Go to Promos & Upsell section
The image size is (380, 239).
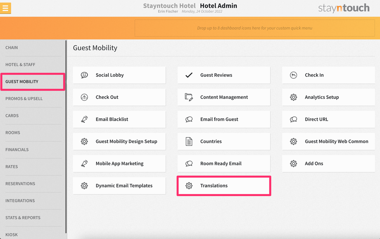[x=33, y=98]
